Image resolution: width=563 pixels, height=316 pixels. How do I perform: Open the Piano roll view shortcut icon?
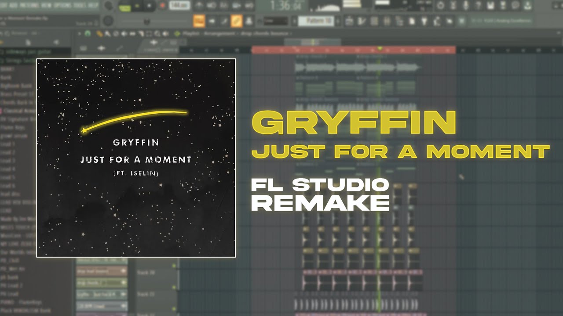(362, 21)
